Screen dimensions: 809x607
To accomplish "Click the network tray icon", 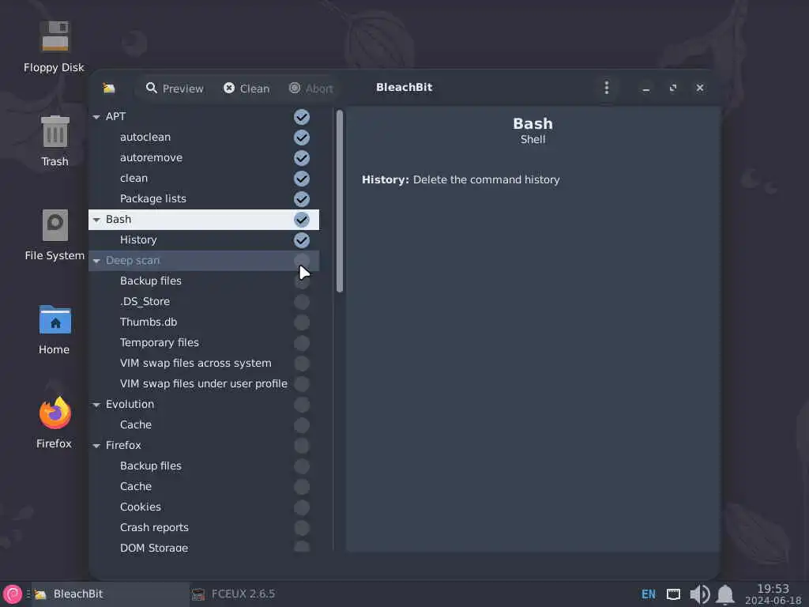I will 673,594.
